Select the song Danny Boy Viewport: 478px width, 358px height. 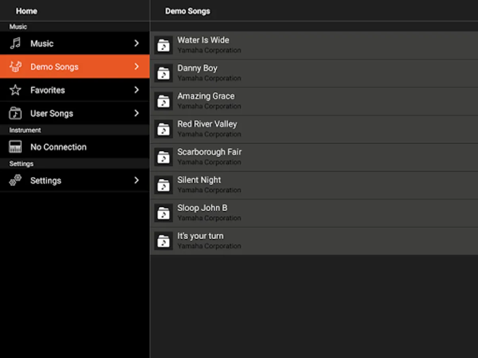314,73
